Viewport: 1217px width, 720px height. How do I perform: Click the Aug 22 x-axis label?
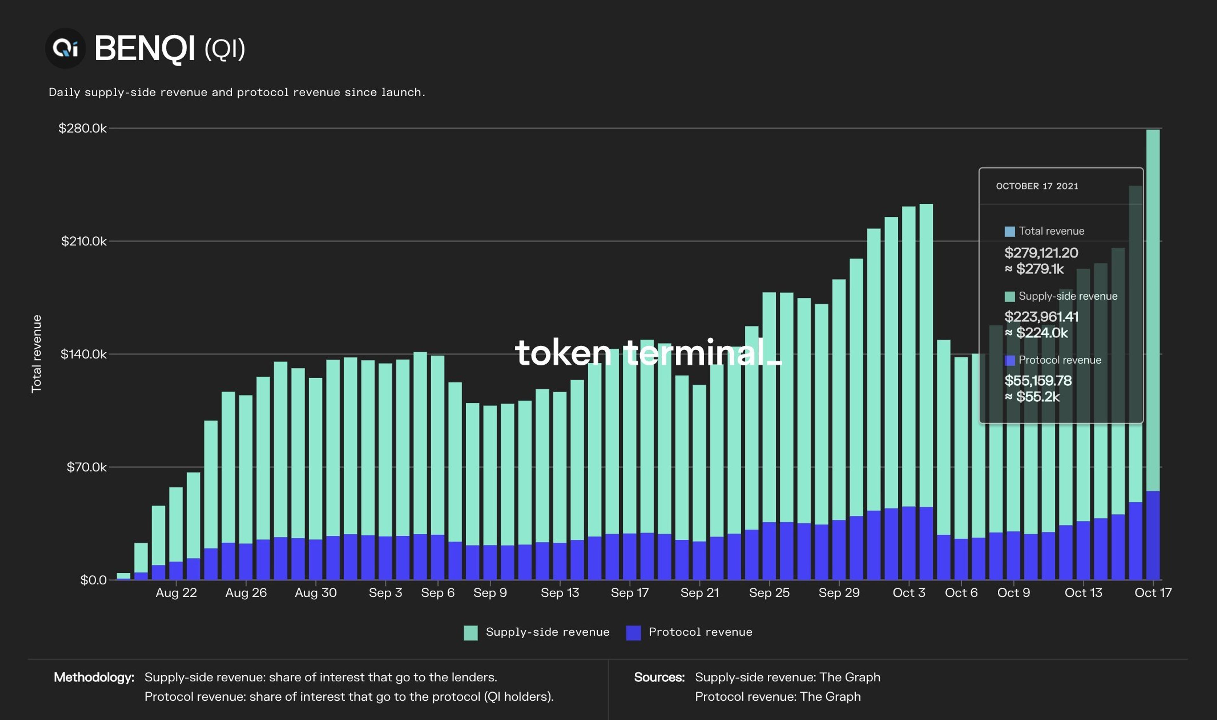[176, 593]
